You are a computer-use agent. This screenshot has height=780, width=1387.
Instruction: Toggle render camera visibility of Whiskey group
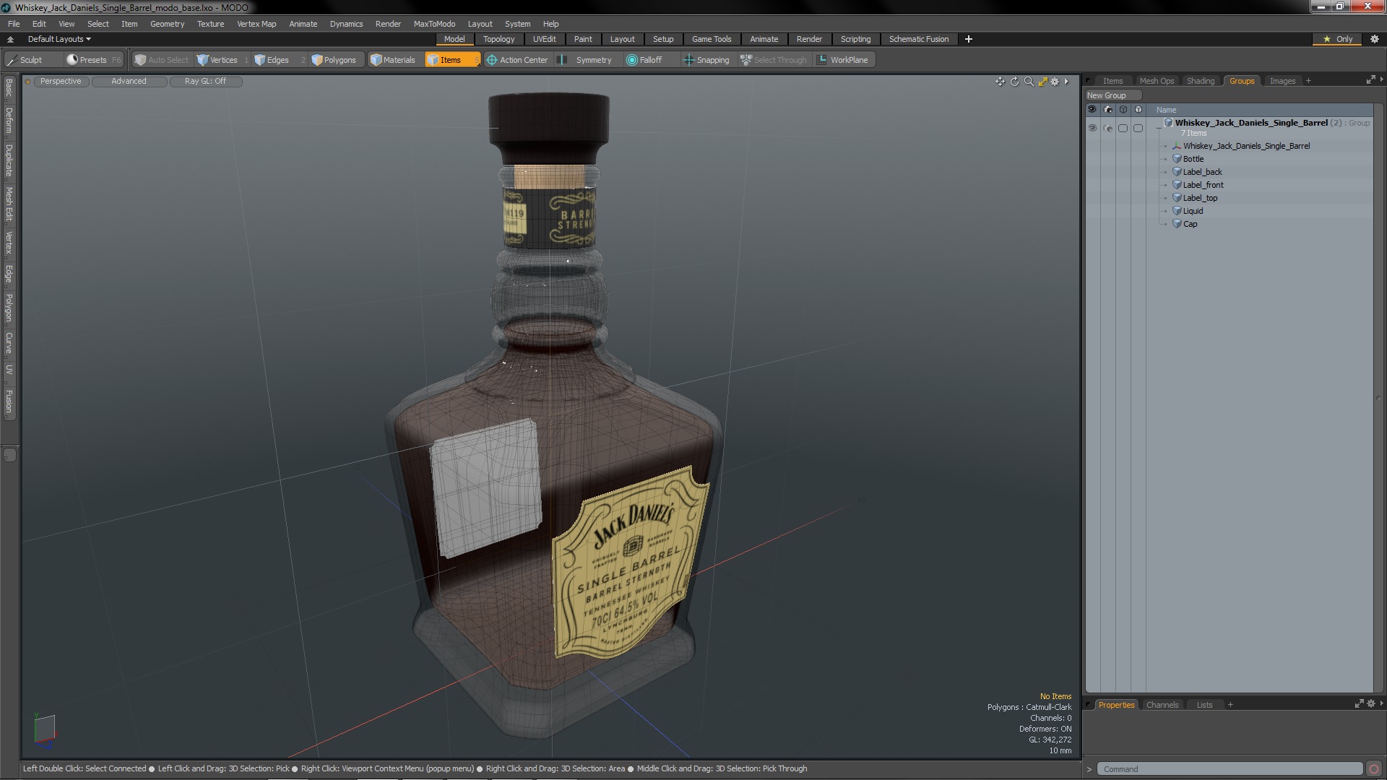[x=1108, y=128]
